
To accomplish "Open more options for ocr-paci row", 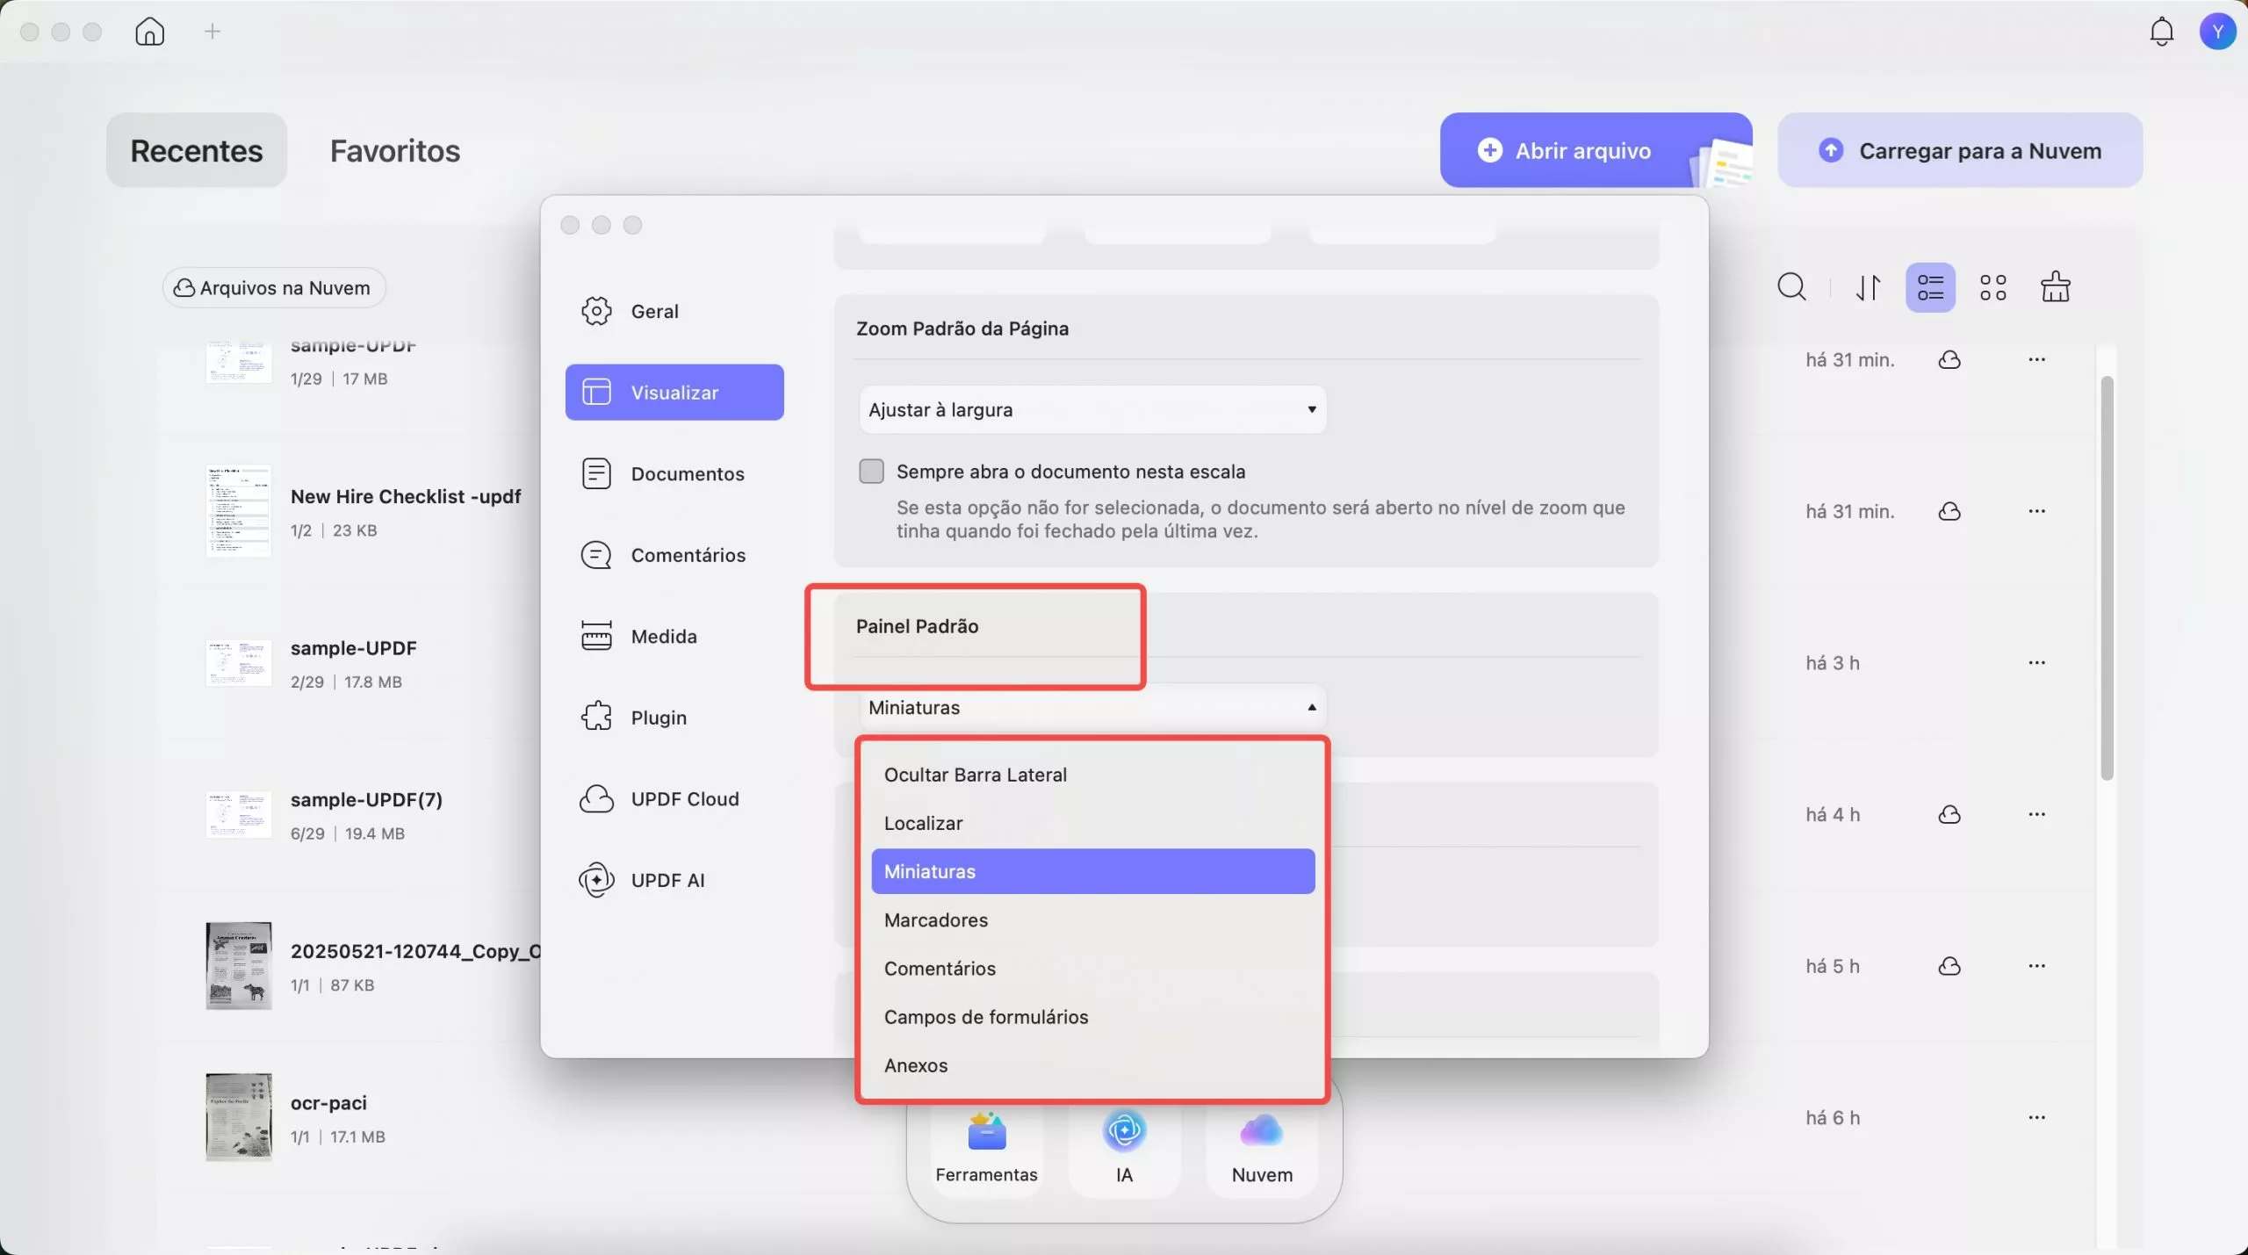I will click(2037, 1118).
